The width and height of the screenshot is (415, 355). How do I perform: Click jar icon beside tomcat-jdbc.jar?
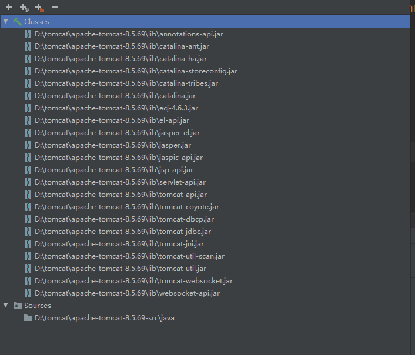28,232
